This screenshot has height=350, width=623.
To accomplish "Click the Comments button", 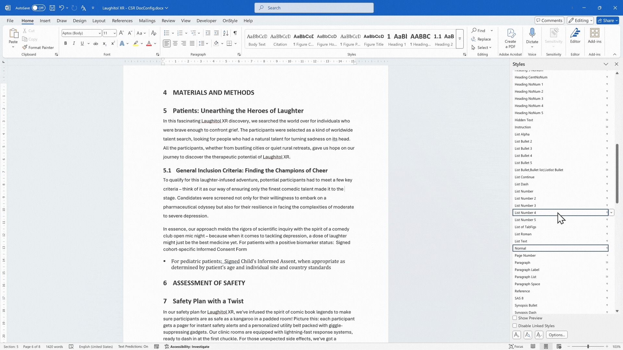I will (x=549, y=20).
